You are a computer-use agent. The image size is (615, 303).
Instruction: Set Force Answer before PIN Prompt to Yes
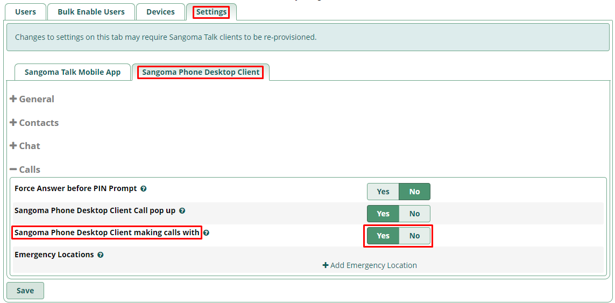tap(383, 192)
